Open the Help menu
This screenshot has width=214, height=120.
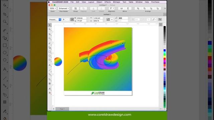click(147, 2)
